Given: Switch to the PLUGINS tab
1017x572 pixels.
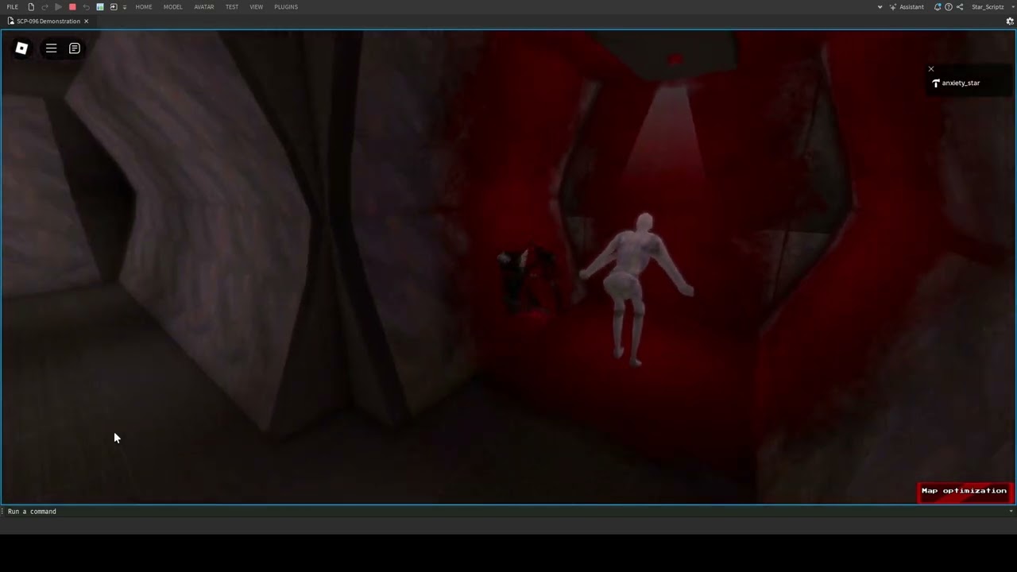Looking at the screenshot, I should (286, 7).
